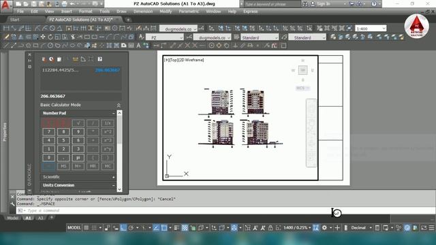Click the Undo arrow in Quick Access toolbar
This screenshot has width=436, height=245.
click(72, 4)
